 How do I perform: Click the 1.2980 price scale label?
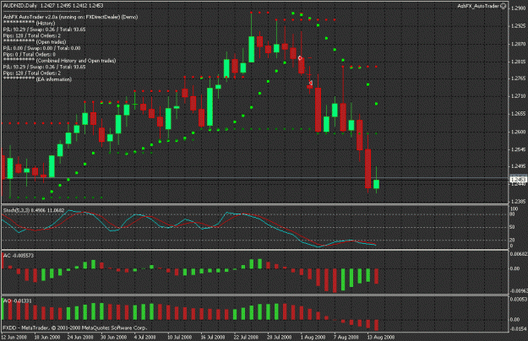(518, 8)
